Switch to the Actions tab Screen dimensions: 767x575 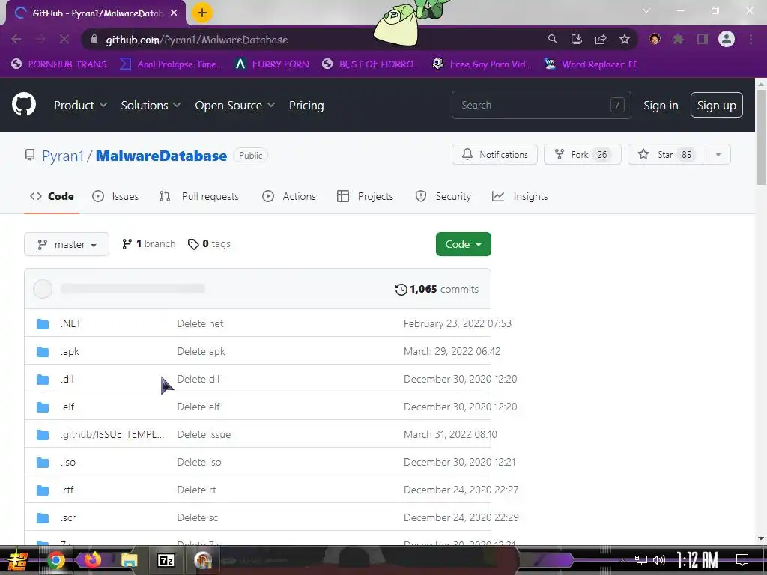pos(289,197)
